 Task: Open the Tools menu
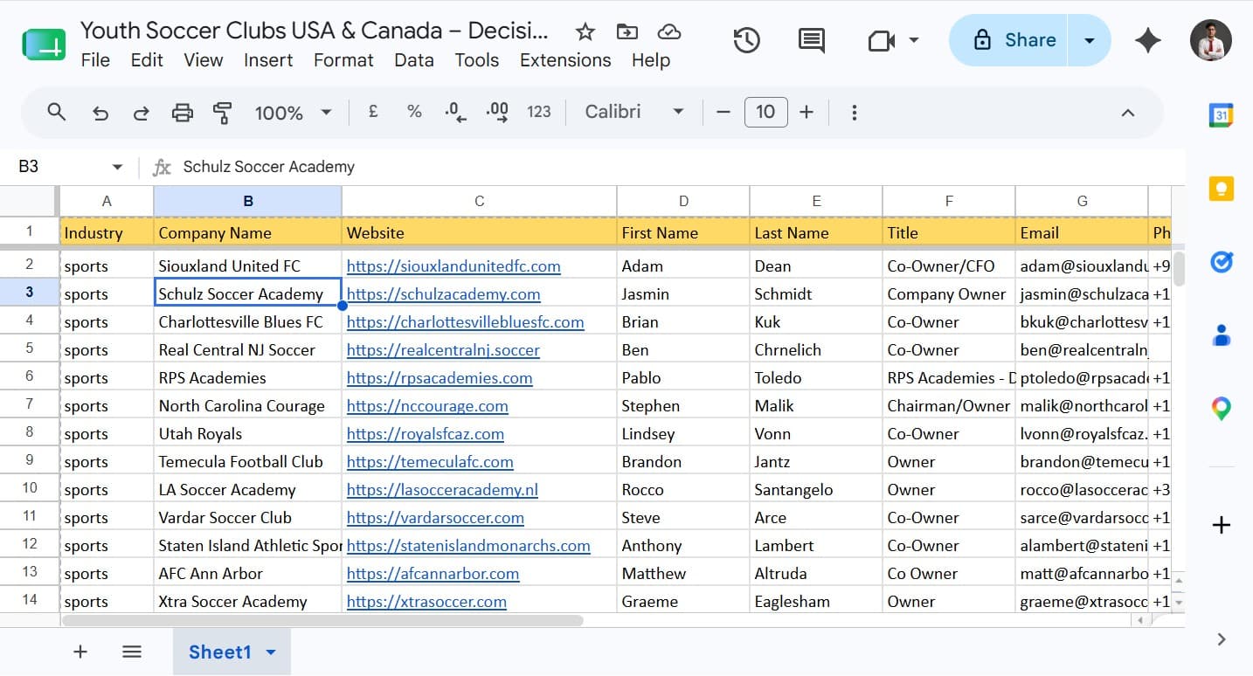477,60
